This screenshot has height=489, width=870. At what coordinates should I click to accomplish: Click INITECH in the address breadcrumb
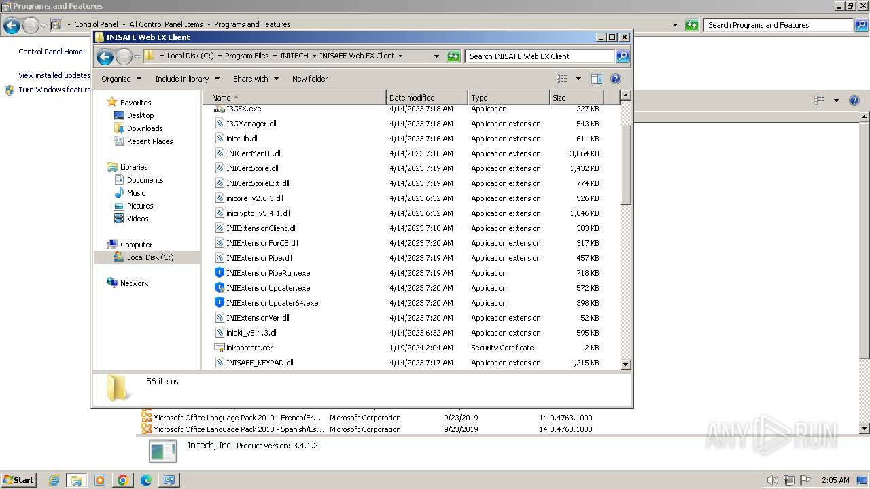click(x=294, y=56)
